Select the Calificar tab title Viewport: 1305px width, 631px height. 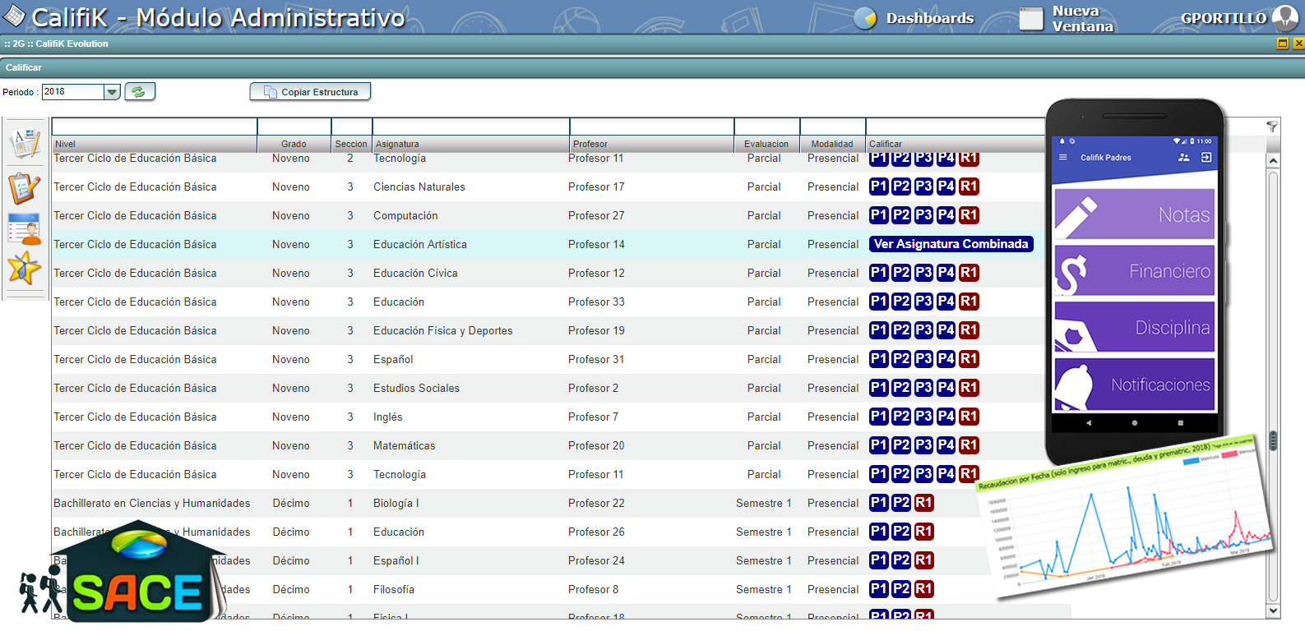(24, 67)
